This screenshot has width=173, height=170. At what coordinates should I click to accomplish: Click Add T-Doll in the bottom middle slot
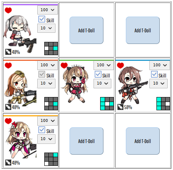click(86, 141)
